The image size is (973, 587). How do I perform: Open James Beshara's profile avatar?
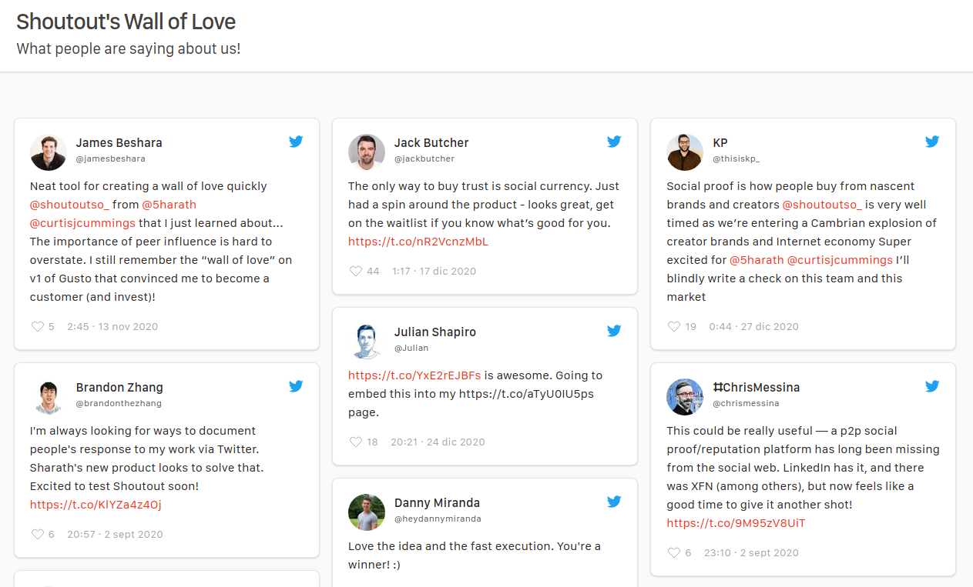(49, 152)
